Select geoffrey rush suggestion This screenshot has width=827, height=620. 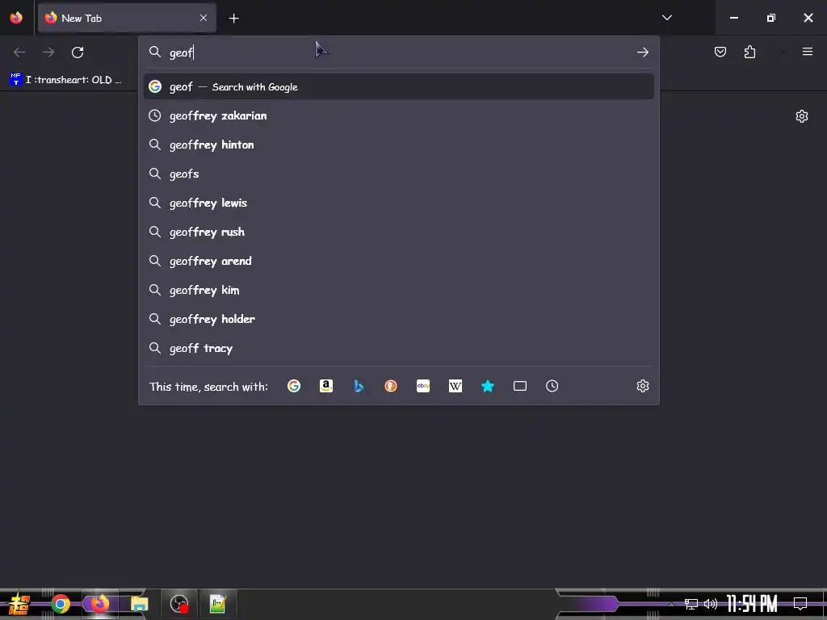click(x=399, y=232)
